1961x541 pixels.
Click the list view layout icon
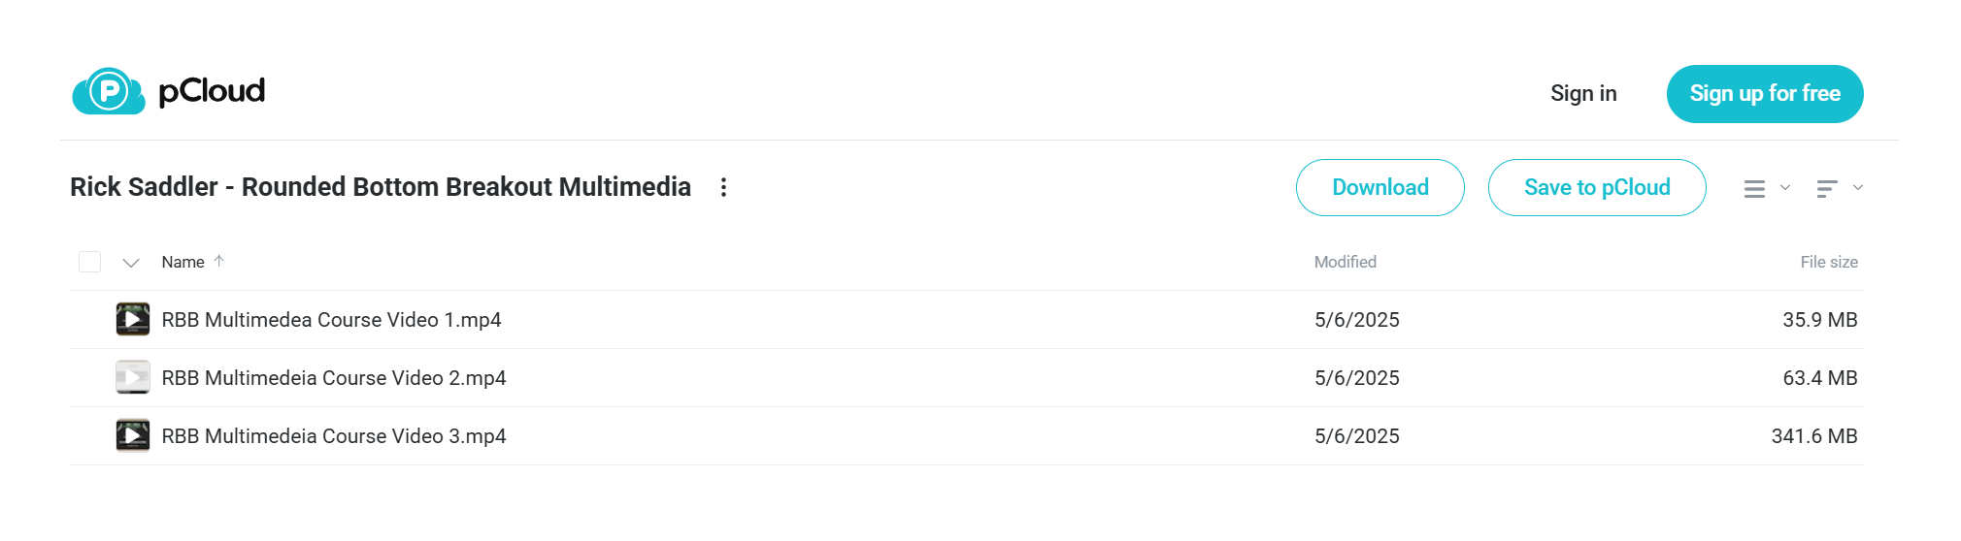click(1754, 188)
